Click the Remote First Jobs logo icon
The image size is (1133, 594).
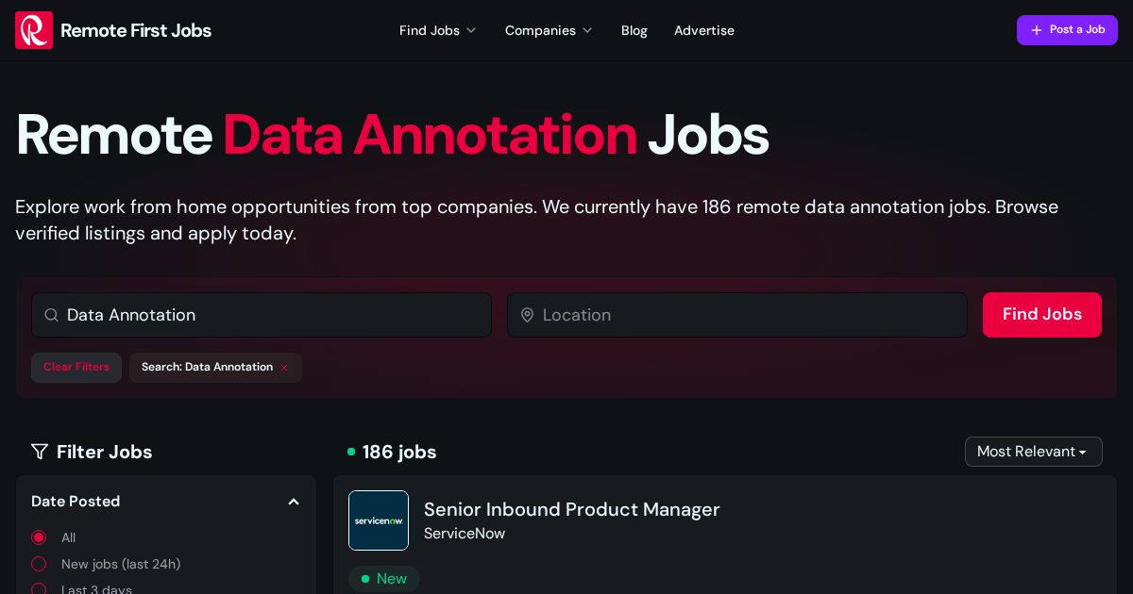pyautogui.click(x=34, y=30)
